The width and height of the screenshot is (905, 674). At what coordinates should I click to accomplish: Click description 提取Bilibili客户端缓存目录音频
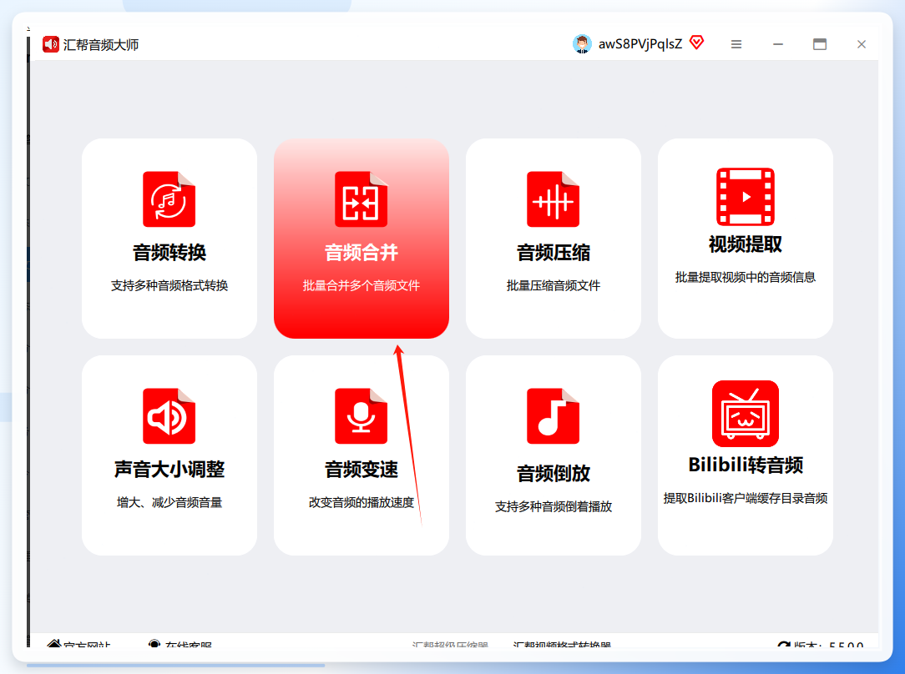[x=746, y=498]
